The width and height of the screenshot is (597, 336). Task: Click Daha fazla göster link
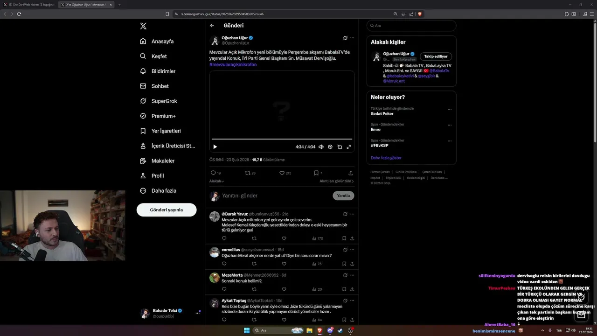[x=386, y=158]
